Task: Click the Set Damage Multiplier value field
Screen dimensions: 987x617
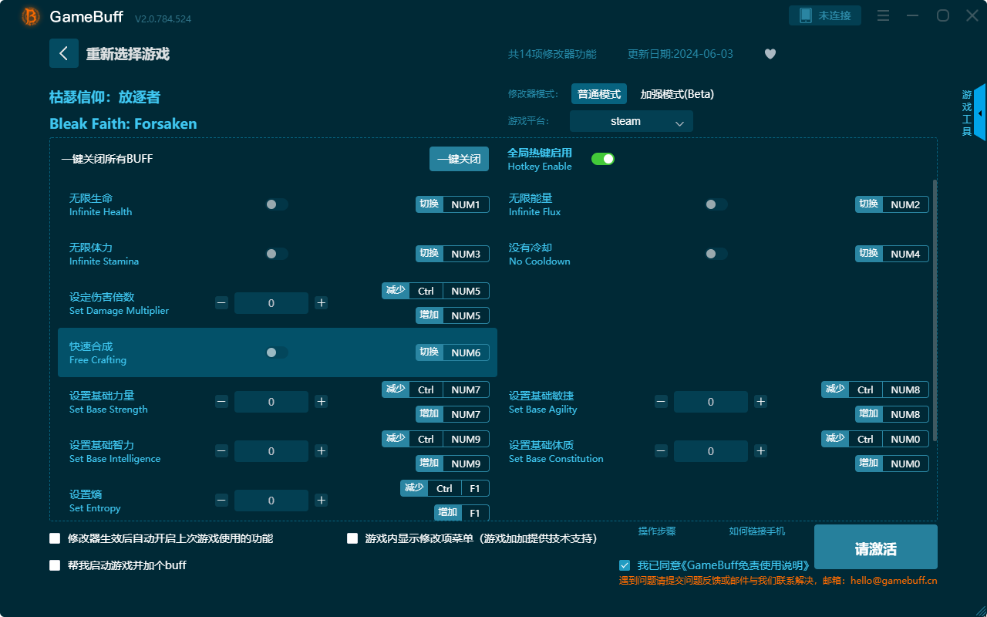Action: (271, 303)
